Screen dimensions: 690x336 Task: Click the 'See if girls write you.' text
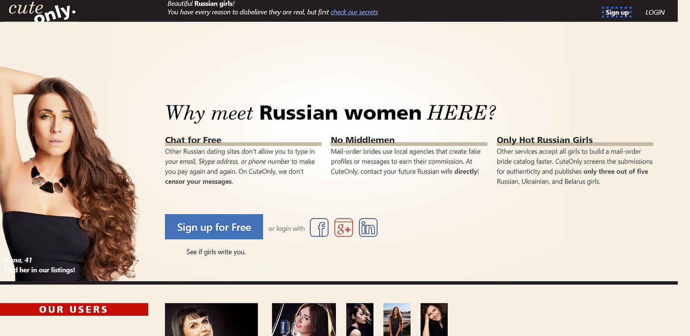pyautogui.click(x=216, y=252)
